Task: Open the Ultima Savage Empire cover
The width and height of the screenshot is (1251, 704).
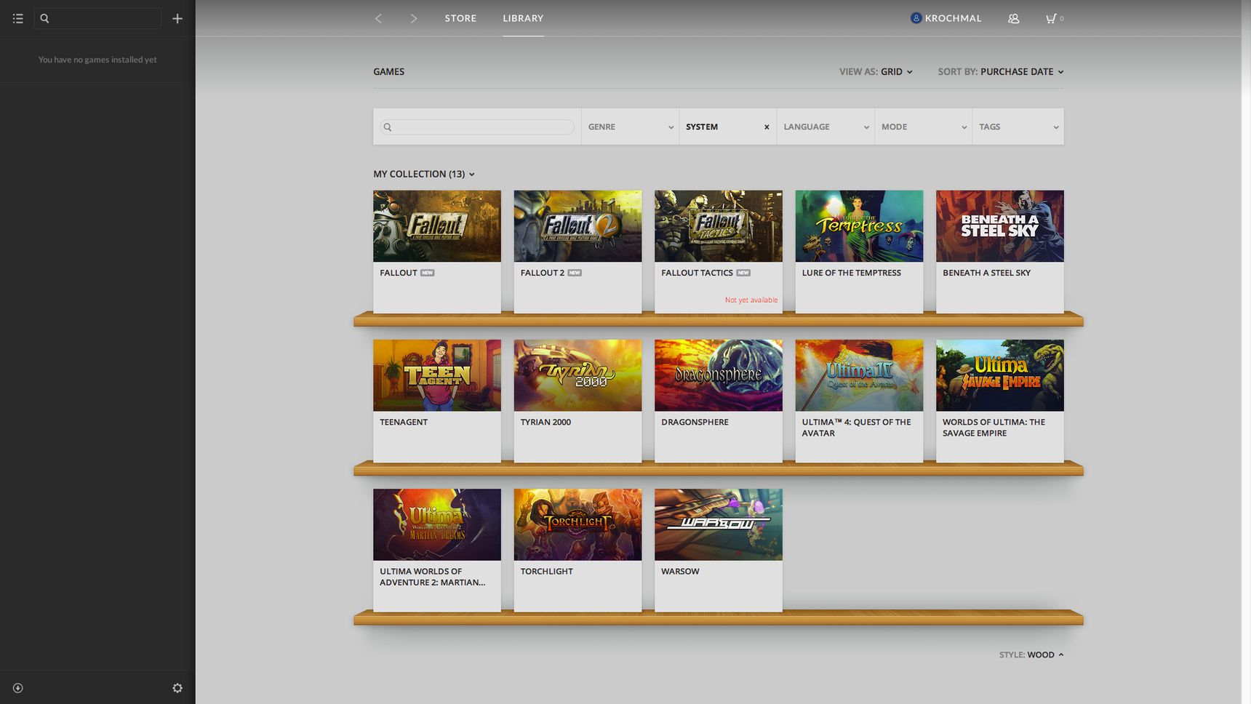Action: (1000, 375)
